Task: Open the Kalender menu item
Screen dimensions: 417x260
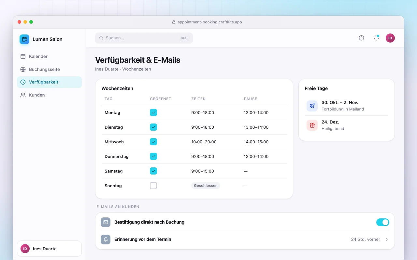Action: tap(49, 56)
